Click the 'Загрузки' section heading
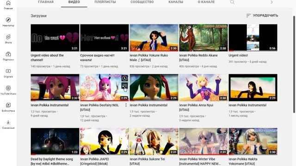Image resolution: width=296 pixels, height=166 pixels. point(38,16)
